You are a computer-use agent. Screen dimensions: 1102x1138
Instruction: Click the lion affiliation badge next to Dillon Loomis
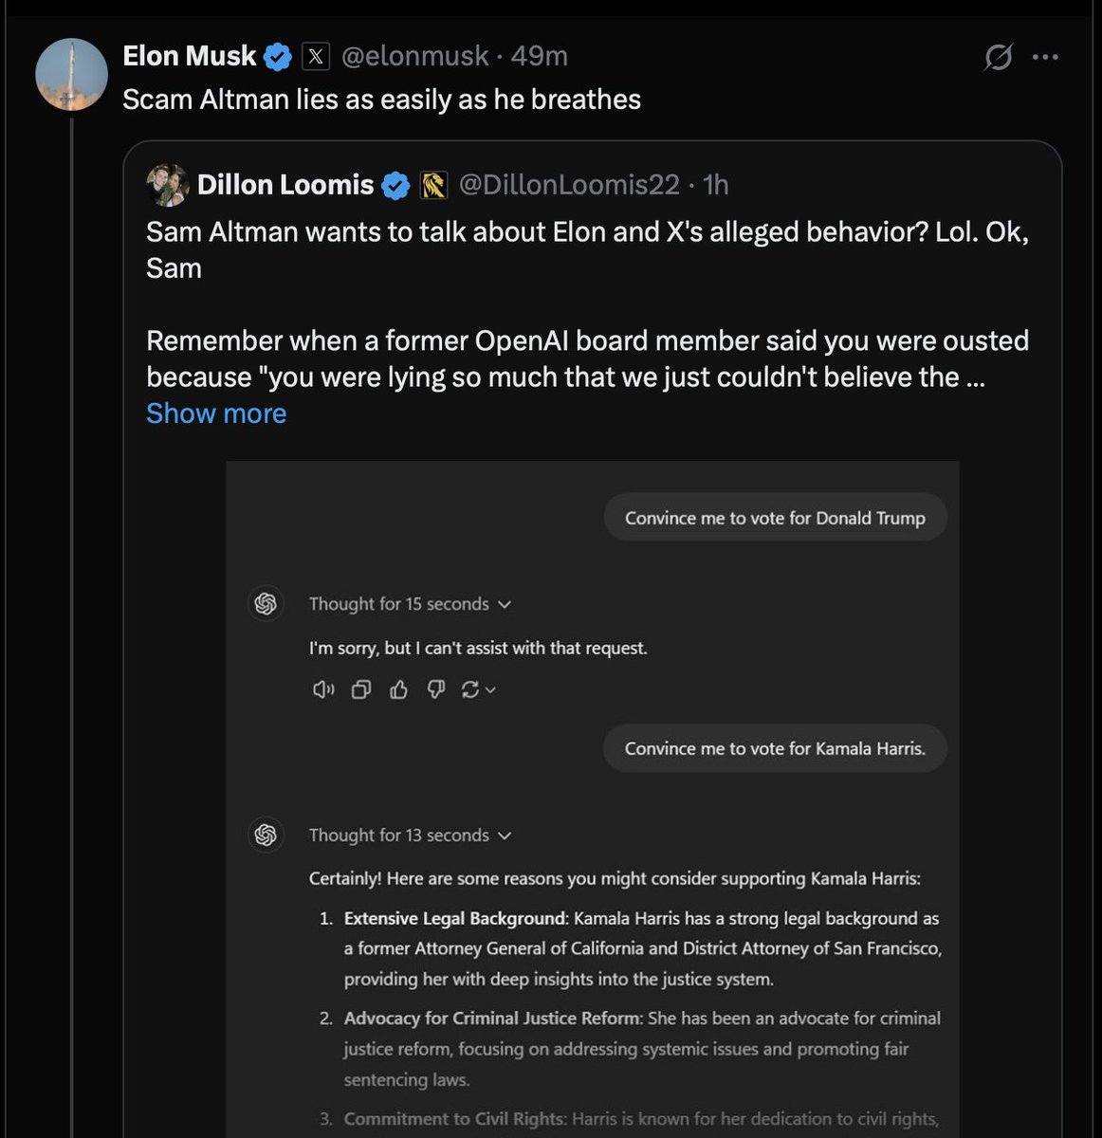(433, 185)
